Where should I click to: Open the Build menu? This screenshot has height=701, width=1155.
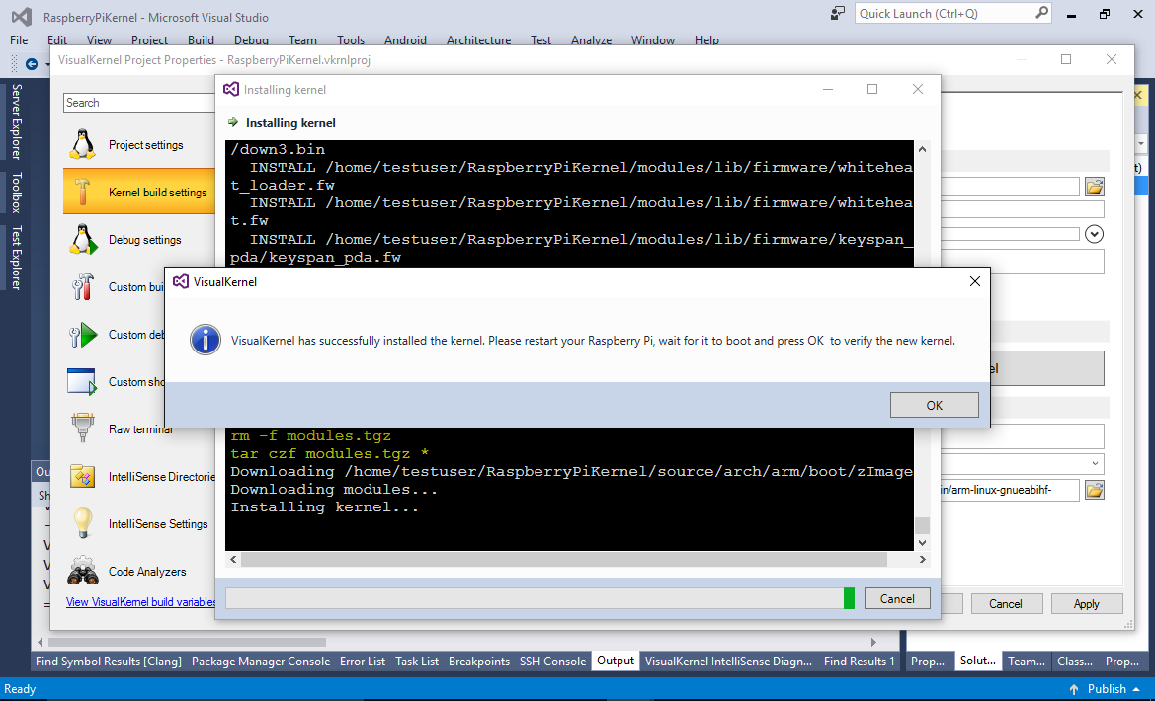point(201,40)
